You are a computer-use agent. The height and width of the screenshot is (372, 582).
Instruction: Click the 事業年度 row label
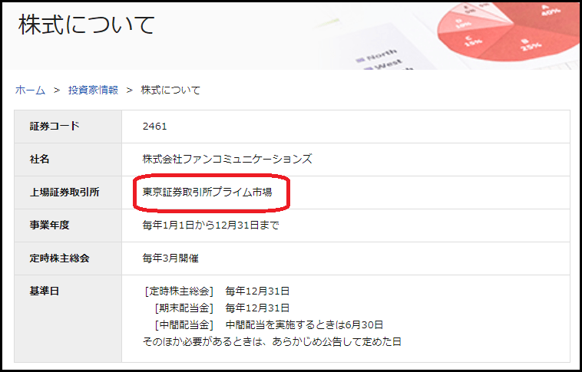pos(49,226)
